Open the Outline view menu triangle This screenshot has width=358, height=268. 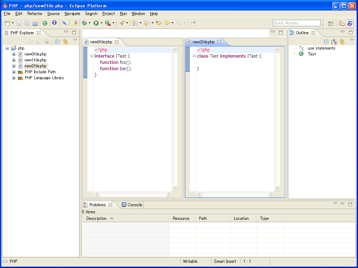(x=352, y=40)
